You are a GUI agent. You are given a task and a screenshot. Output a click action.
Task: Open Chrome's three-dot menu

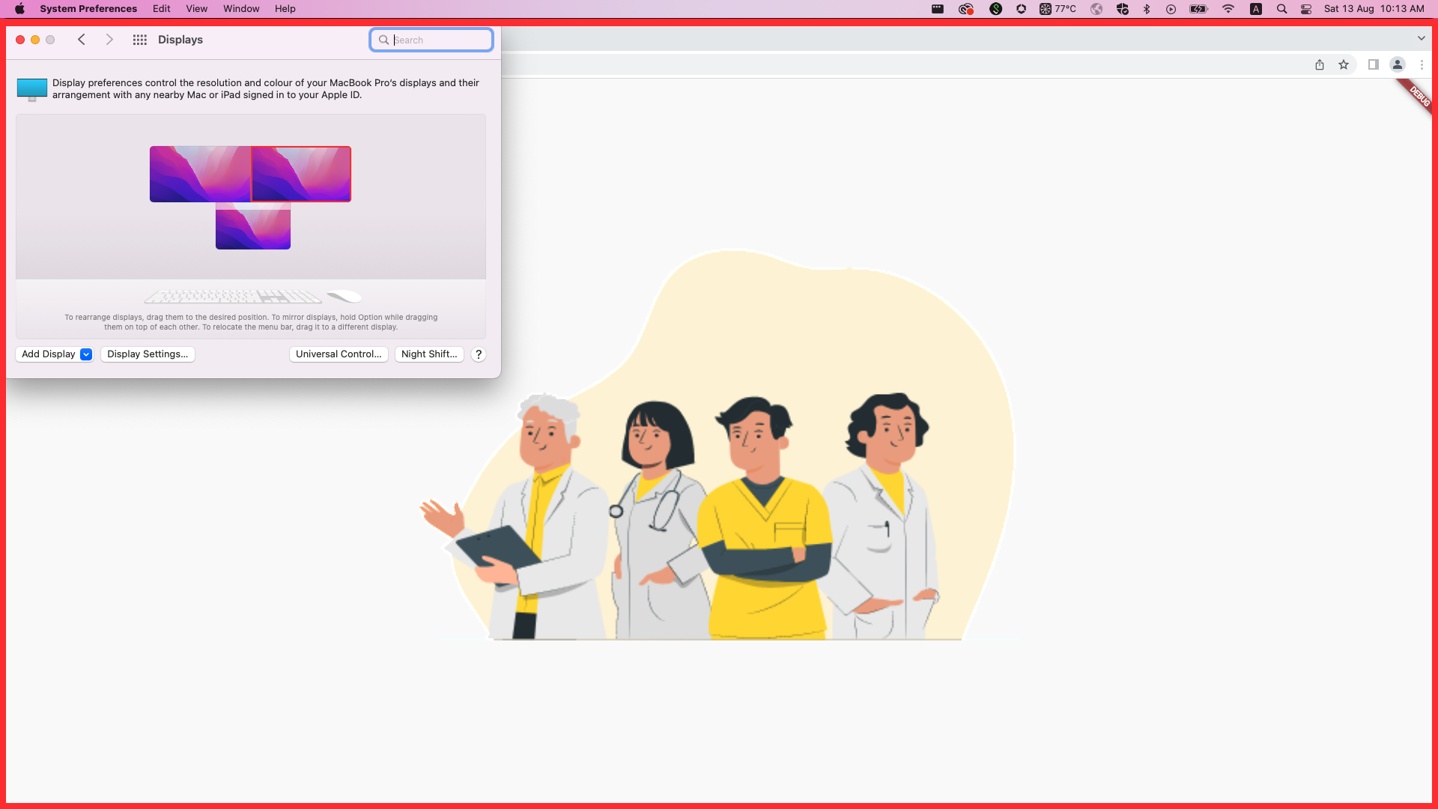(x=1422, y=65)
